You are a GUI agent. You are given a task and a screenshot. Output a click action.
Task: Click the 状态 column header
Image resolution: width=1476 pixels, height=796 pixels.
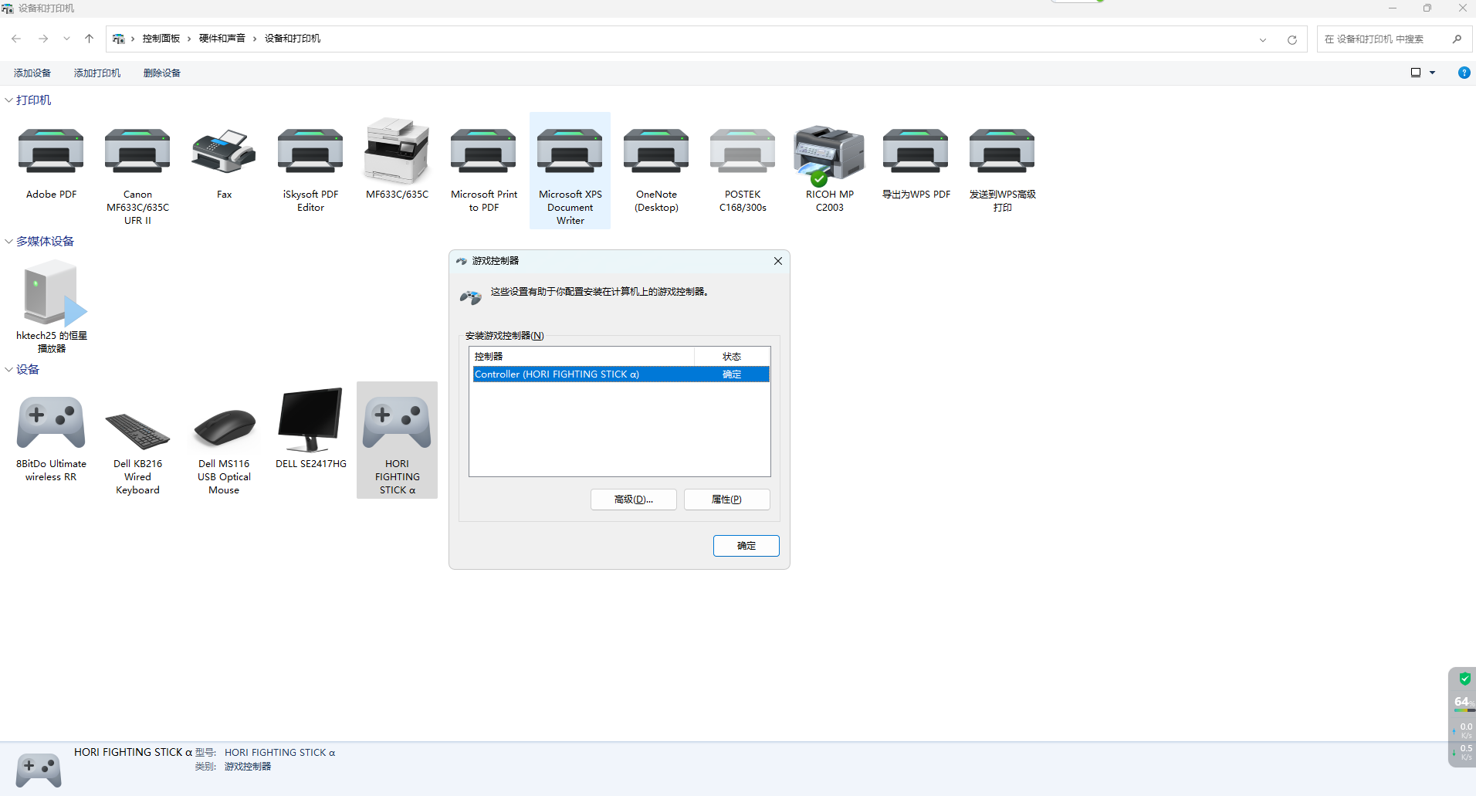click(732, 356)
